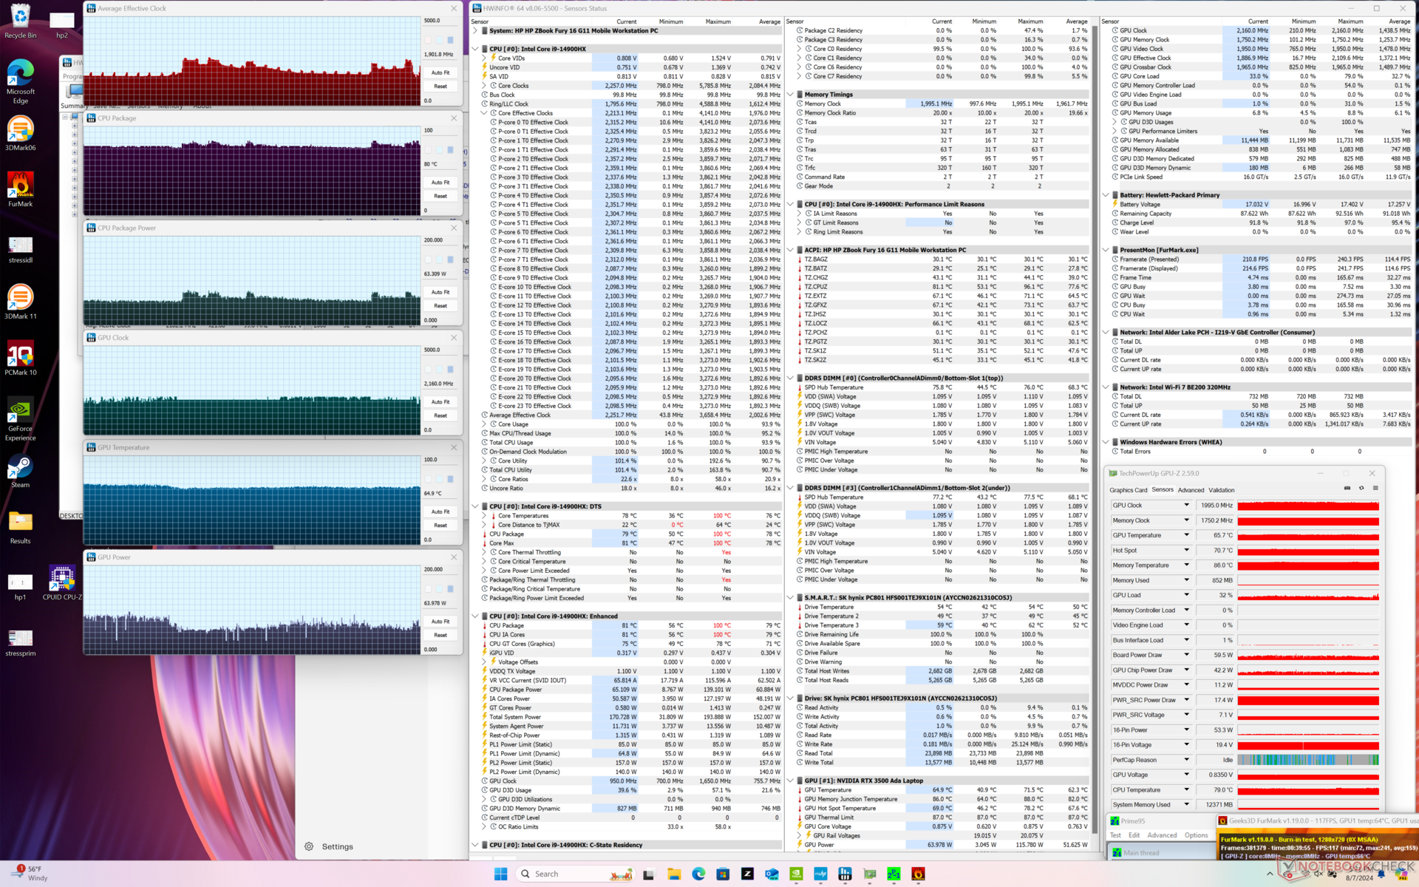Click the Settings gear icon

pyautogui.click(x=309, y=846)
